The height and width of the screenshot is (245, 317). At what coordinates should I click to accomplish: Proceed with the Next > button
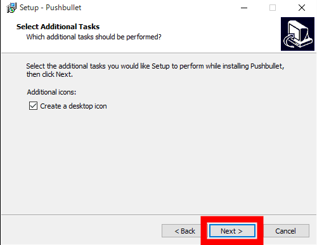[x=232, y=231]
